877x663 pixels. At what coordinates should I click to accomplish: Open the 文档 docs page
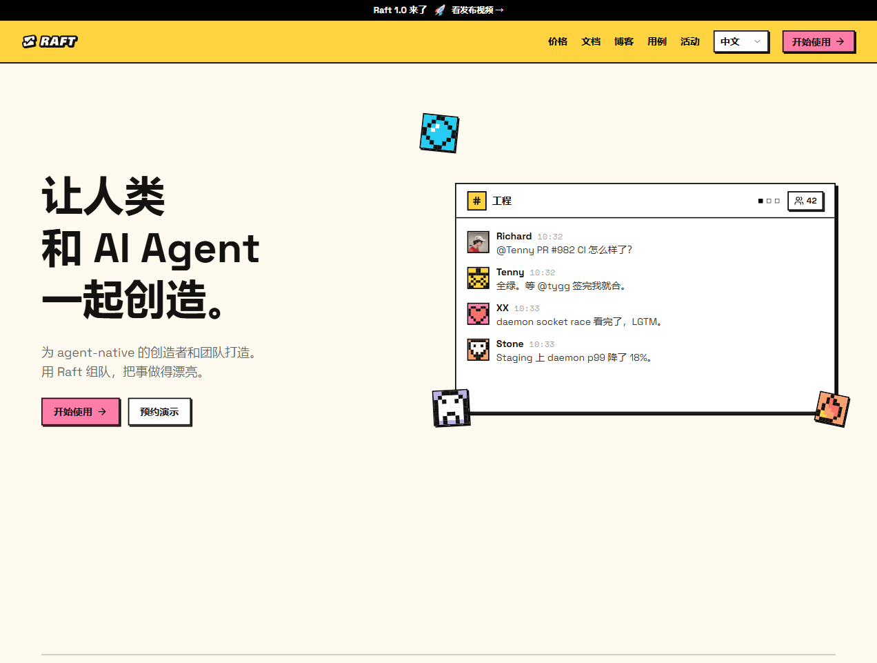click(591, 41)
